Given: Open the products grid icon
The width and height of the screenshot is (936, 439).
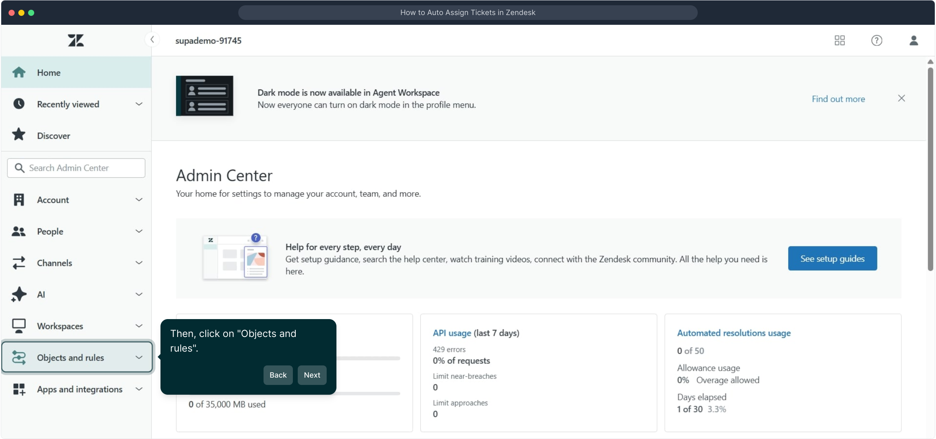Looking at the screenshot, I should pyautogui.click(x=839, y=40).
